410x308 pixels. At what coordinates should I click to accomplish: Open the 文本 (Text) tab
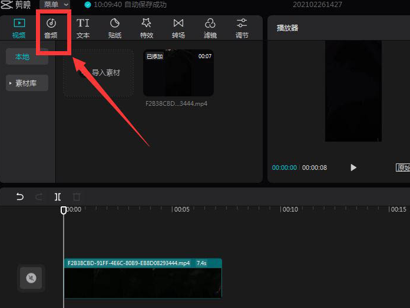pyautogui.click(x=83, y=28)
